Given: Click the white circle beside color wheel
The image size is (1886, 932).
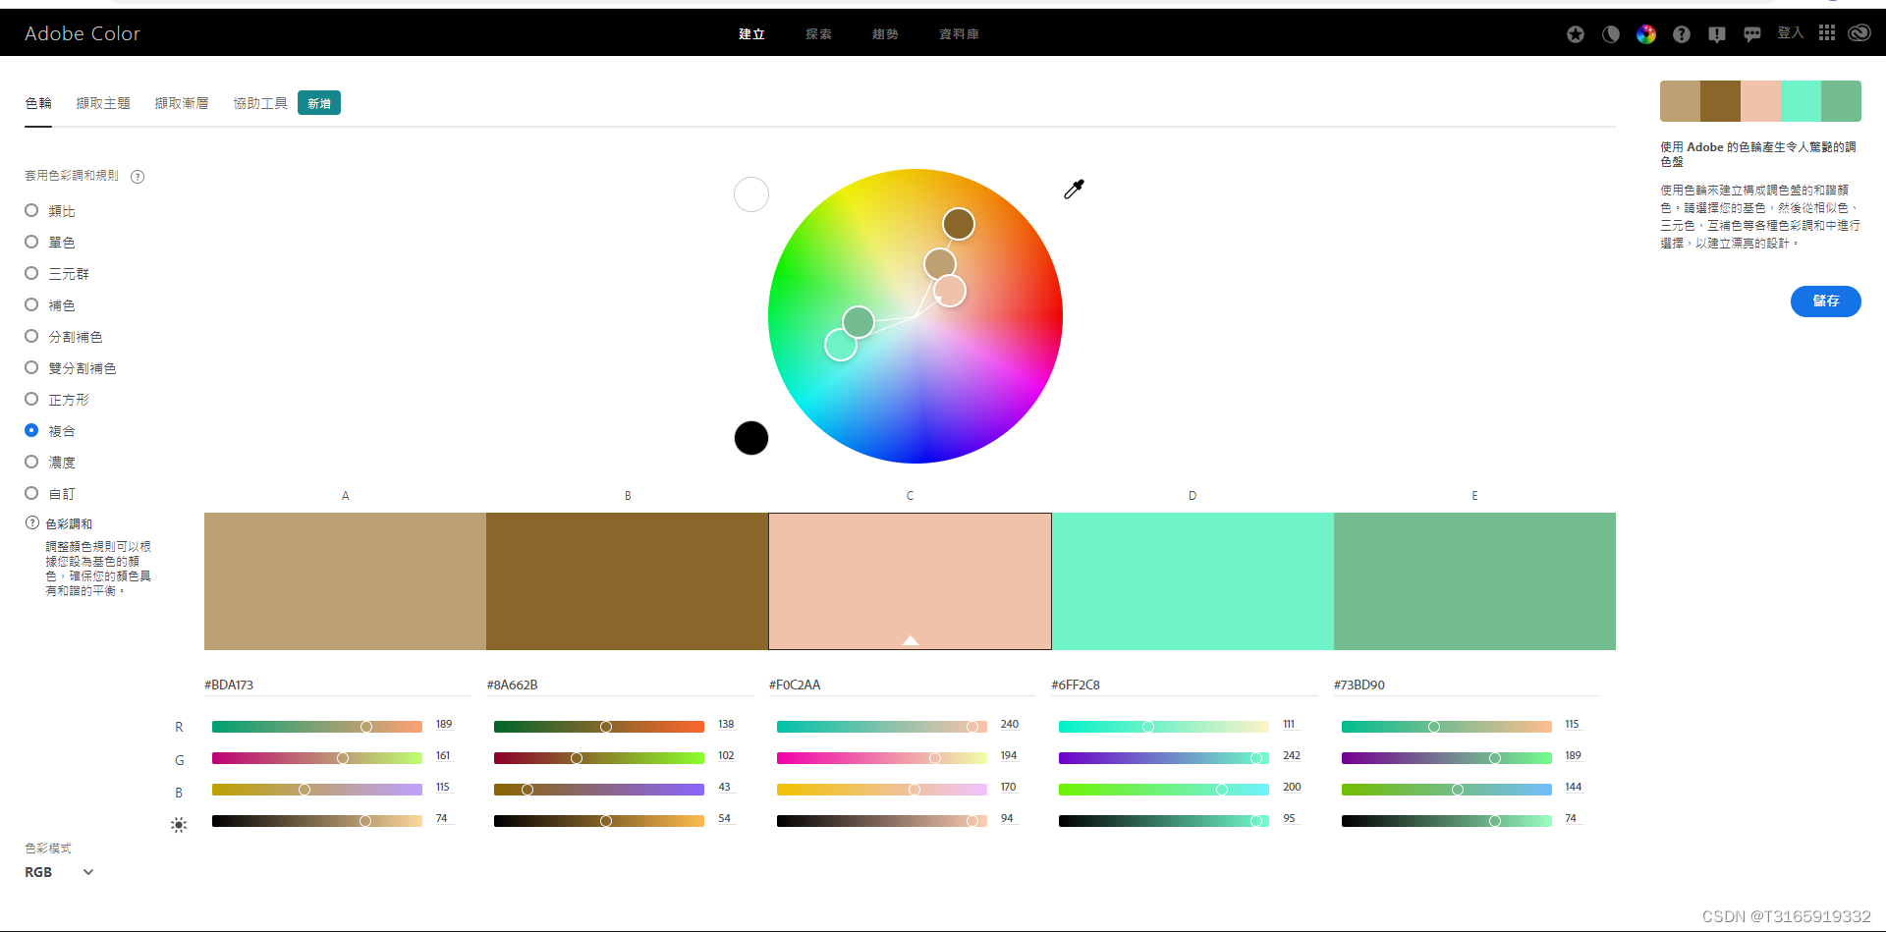Looking at the screenshot, I should pos(751,194).
